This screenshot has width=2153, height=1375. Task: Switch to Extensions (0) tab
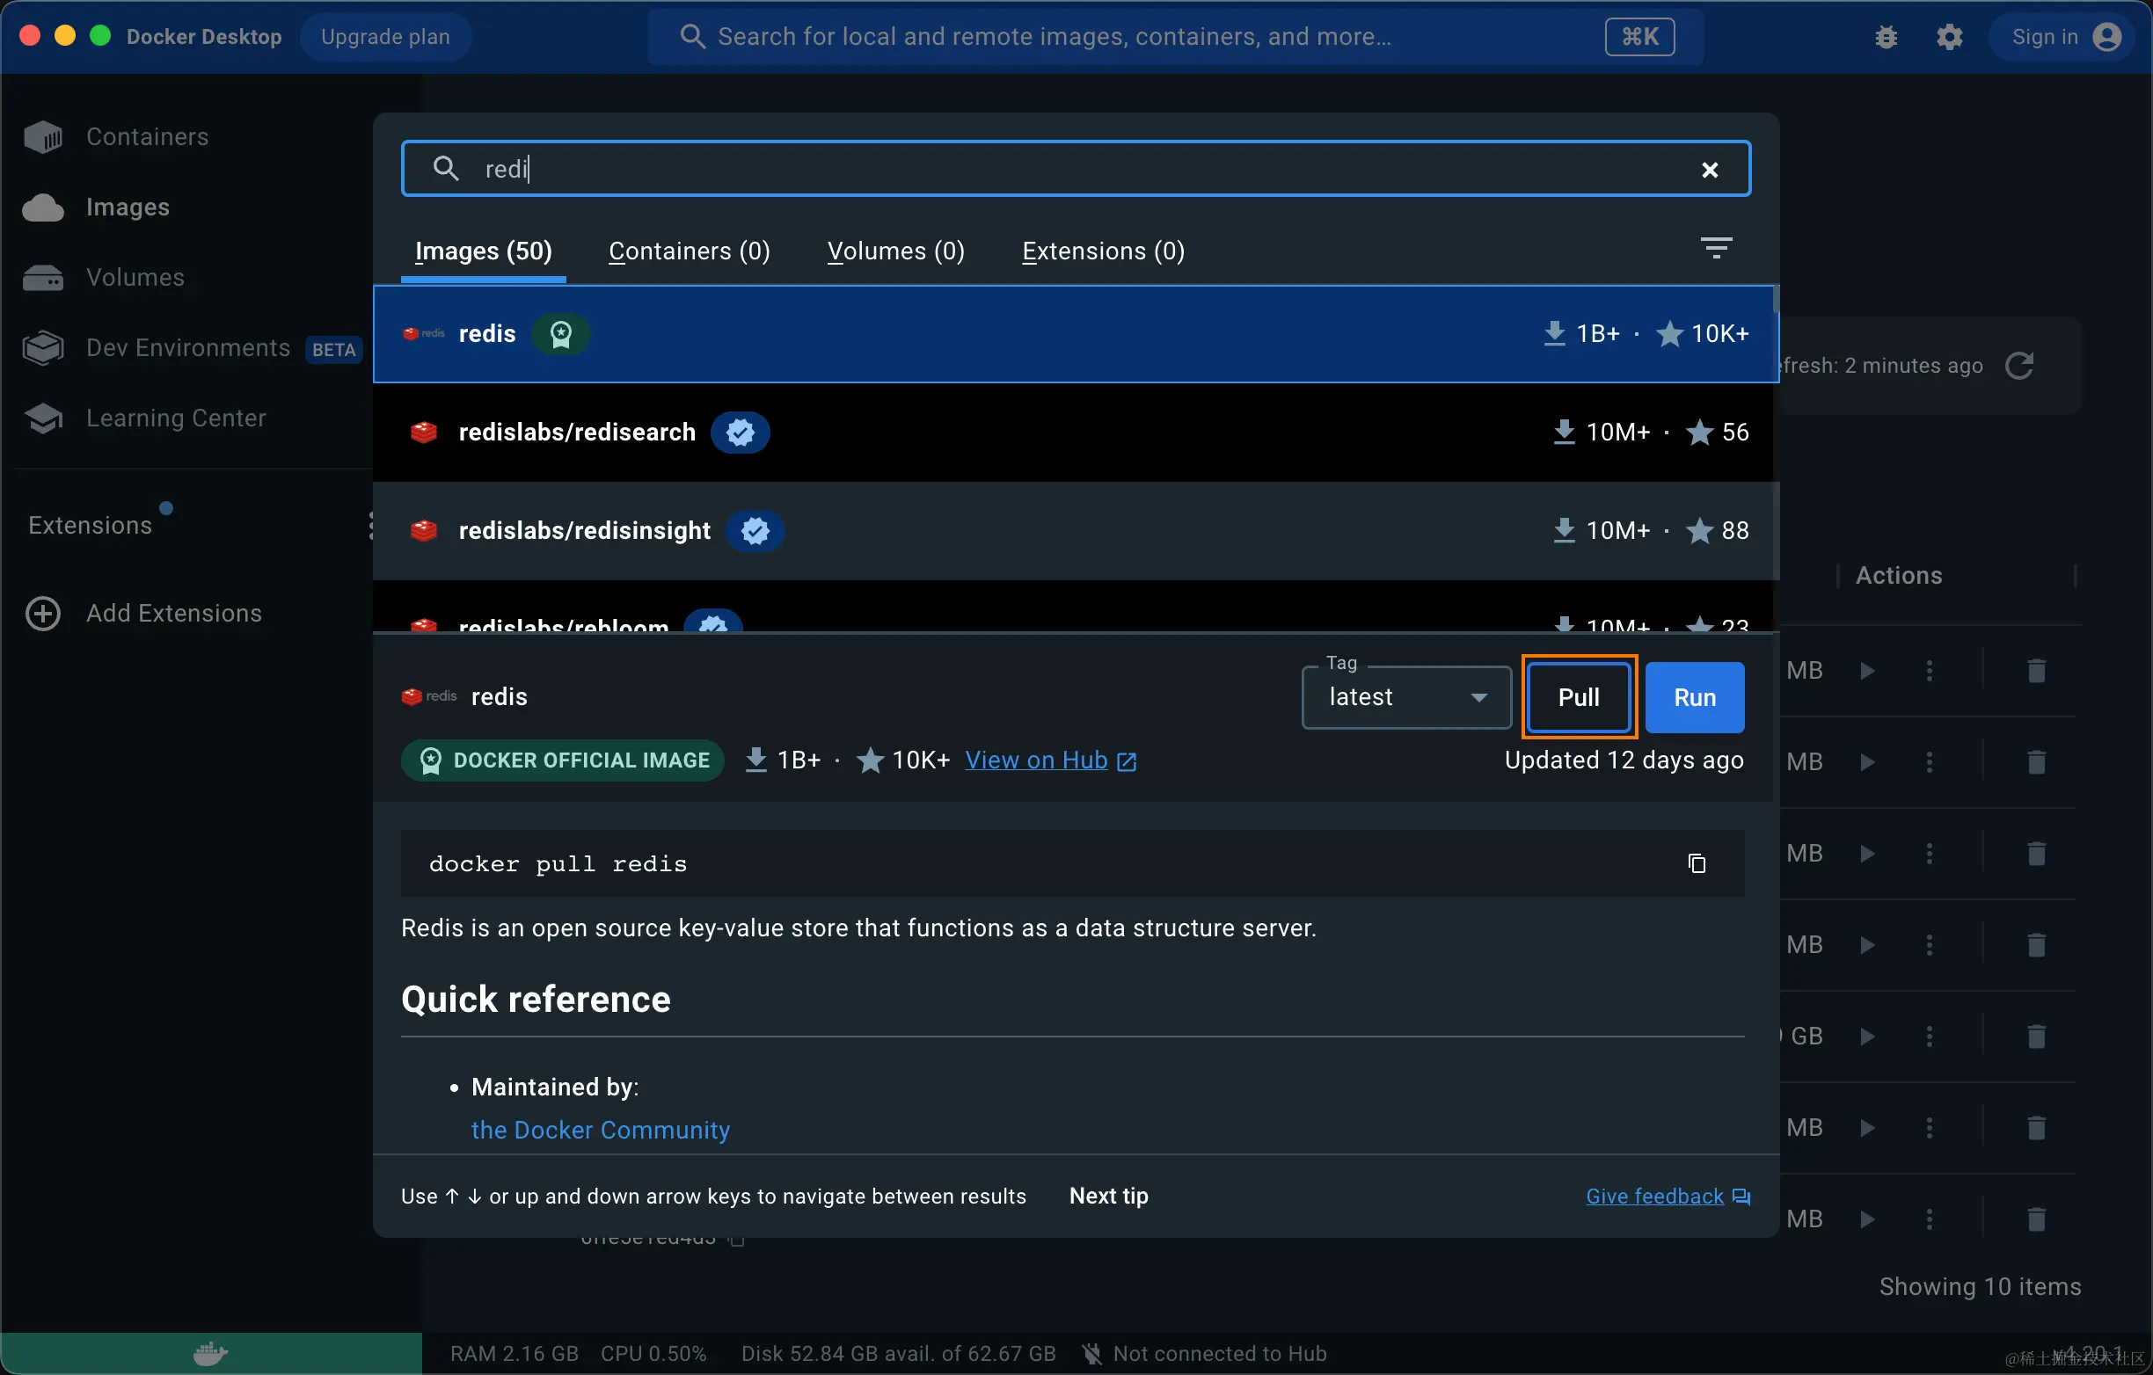[1103, 251]
